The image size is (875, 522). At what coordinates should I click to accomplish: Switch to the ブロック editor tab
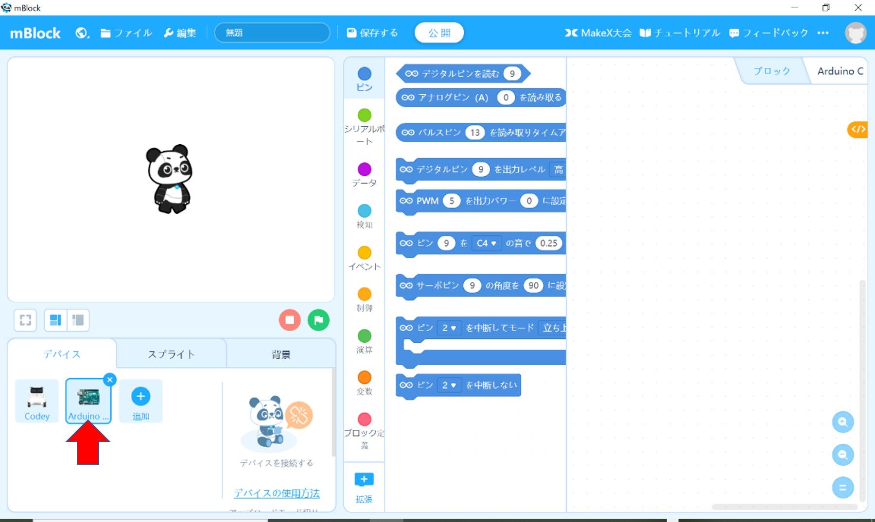click(771, 71)
